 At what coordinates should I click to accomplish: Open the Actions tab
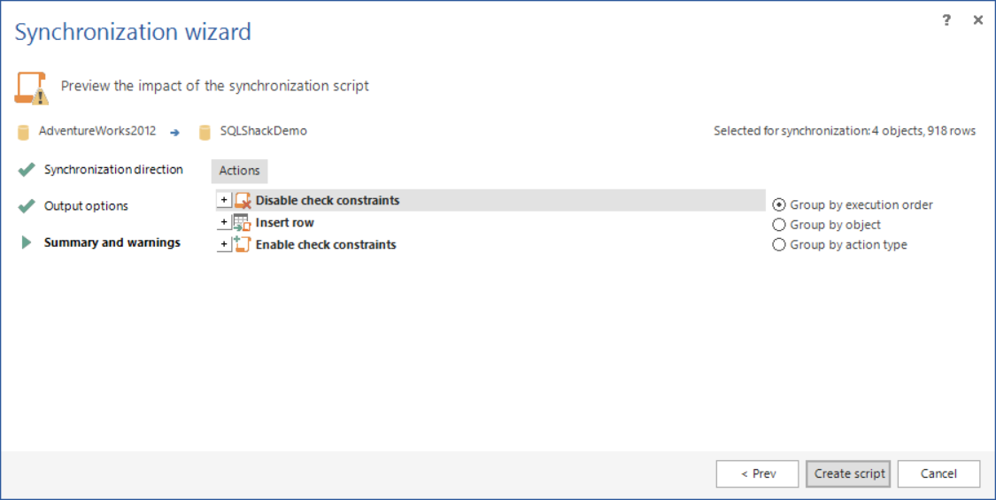(239, 171)
